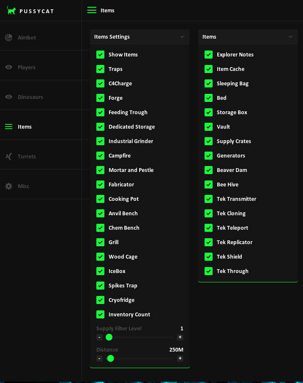Toggle the hamburger menu icon in header
303x383 pixels.
coord(92,10)
